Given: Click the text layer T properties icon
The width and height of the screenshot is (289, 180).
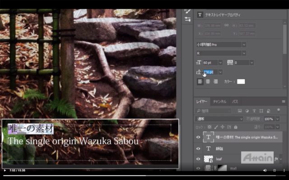Looking at the screenshot, I should click(200, 15).
